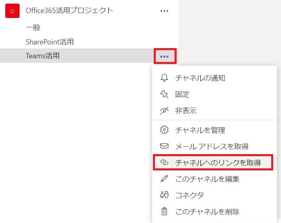The image size is (281, 223).
Task: Select メール アドレスを取得 menu entry
Action: pyautogui.click(x=215, y=146)
